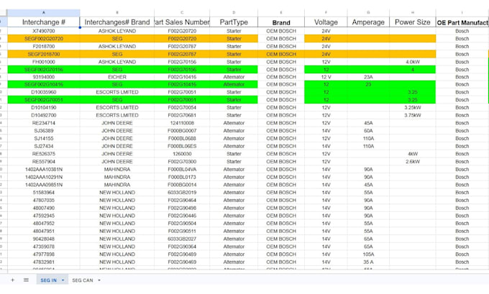Select cell containing 47807035
489x294 pixels.
pyautogui.click(x=44, y=200)
